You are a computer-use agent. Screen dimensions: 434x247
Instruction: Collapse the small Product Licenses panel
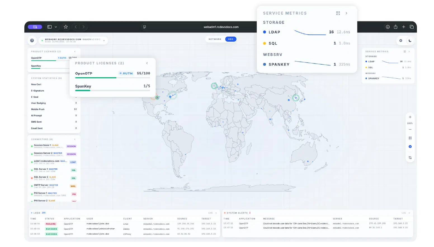tap(75, 51)
